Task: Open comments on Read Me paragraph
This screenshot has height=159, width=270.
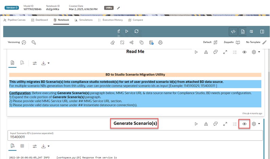Action: tap(215, 52)
